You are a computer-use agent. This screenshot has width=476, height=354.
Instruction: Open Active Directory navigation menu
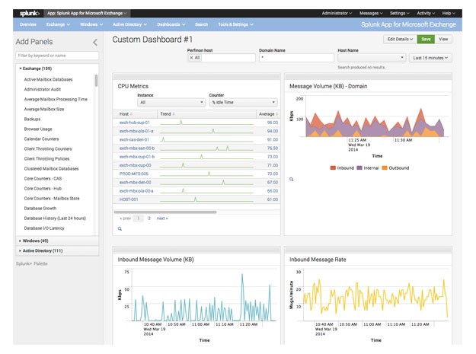pos(129,24)
